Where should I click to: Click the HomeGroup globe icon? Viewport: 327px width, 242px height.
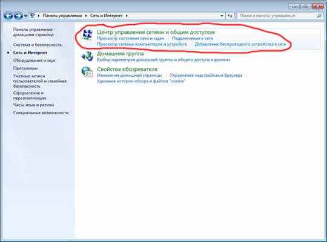87,56
